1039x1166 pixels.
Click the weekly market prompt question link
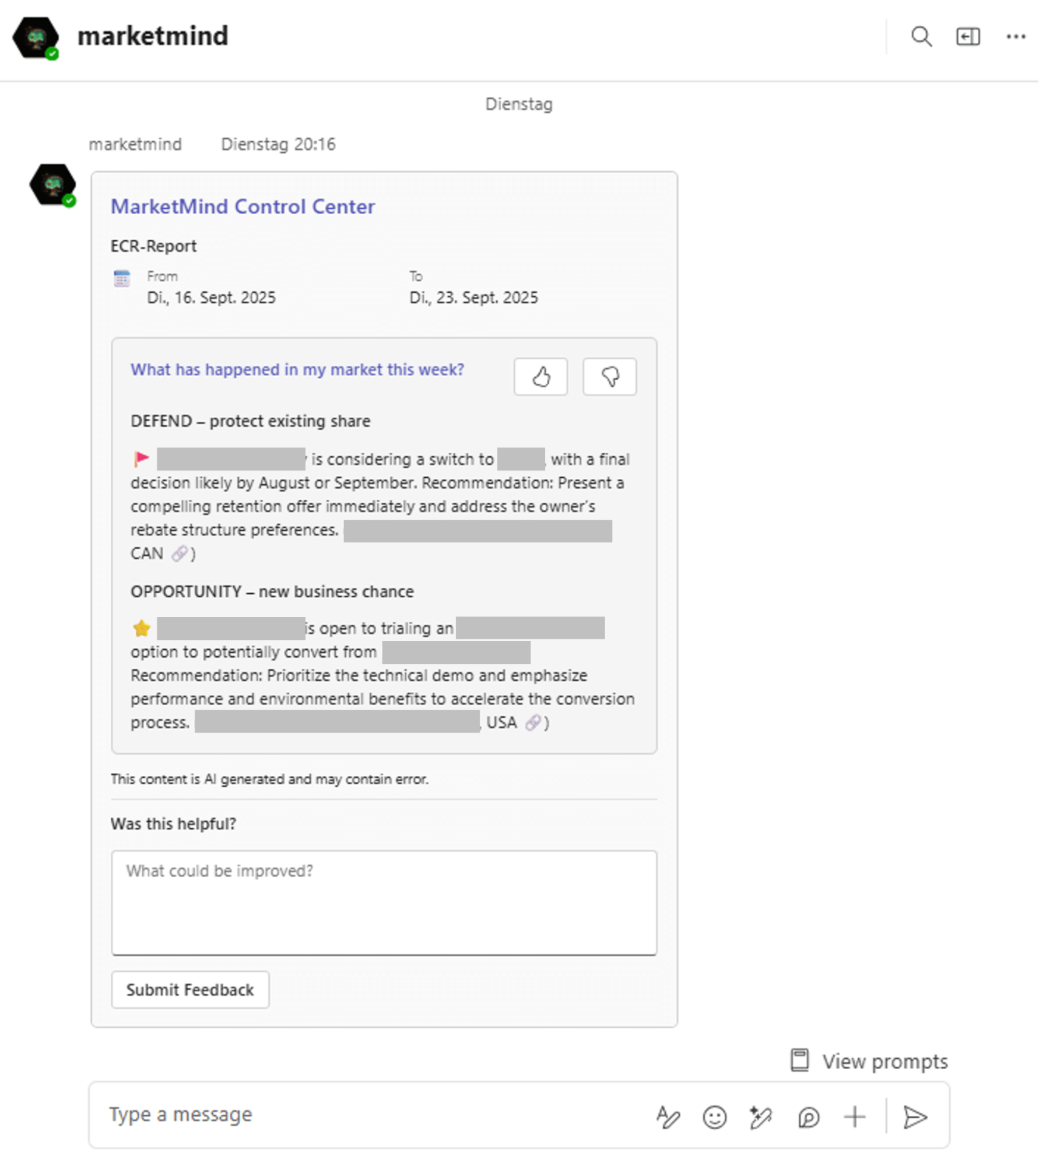(297, 369)
